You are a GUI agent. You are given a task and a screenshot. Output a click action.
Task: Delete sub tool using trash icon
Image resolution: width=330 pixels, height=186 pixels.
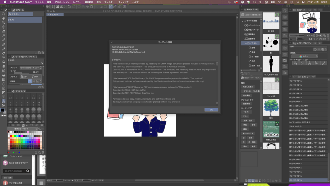(43, 53)
